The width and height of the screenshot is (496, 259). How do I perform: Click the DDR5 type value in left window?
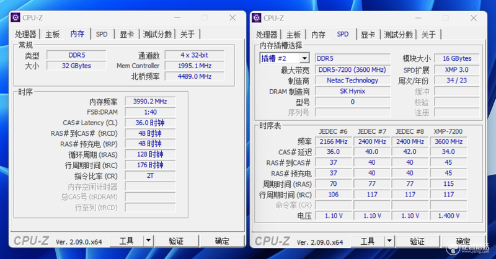click(76, 55)
